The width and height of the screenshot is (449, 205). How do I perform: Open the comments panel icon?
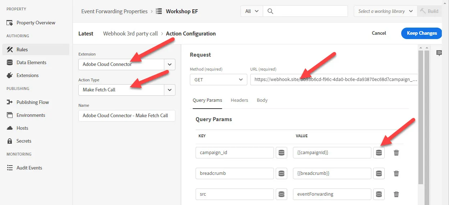(x=439, y=53)
